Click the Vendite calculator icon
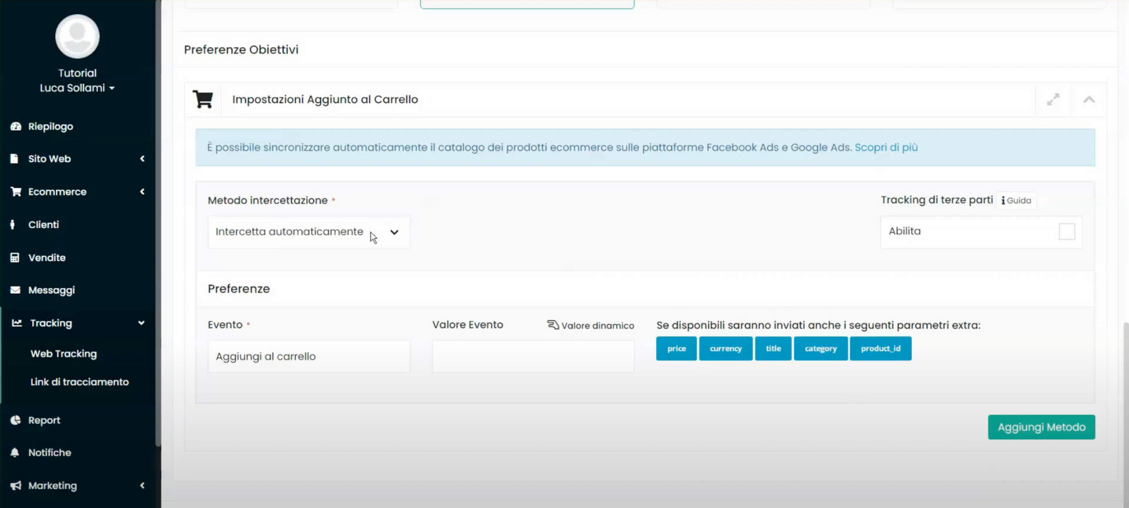The image size is (1129, 508). pos(15,258)
